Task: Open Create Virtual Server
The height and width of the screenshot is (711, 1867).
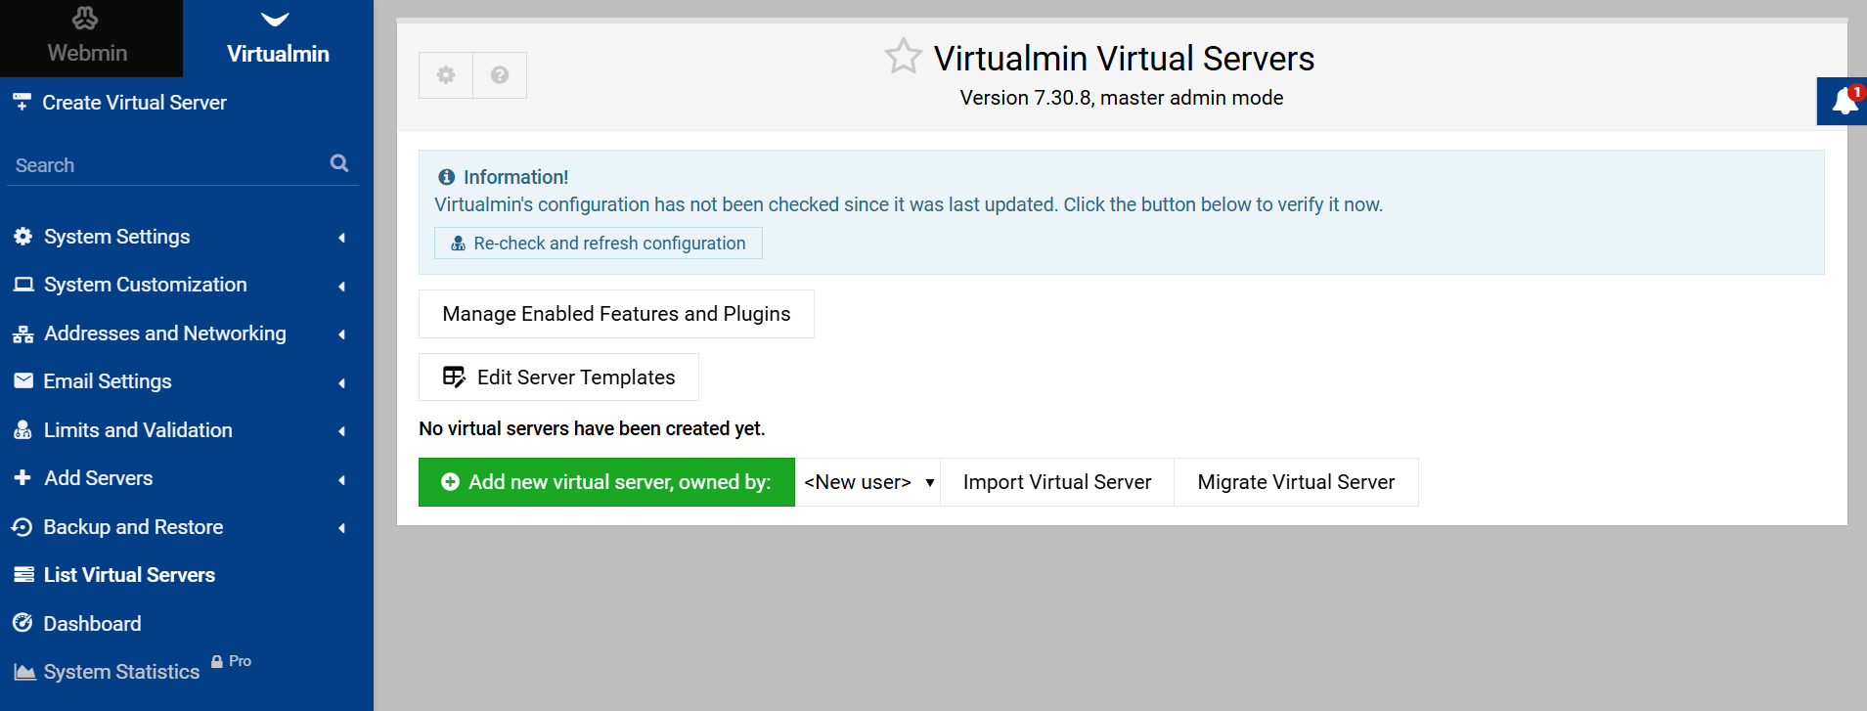Action: click(x=134, y=103)
